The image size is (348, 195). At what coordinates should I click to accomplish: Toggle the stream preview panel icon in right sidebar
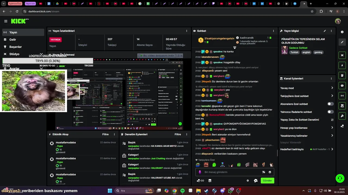point(342,55)
